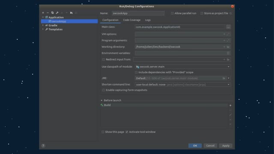Move configuration down arrow in toolbar
This screenshot has width=274, height=154.
67,13
